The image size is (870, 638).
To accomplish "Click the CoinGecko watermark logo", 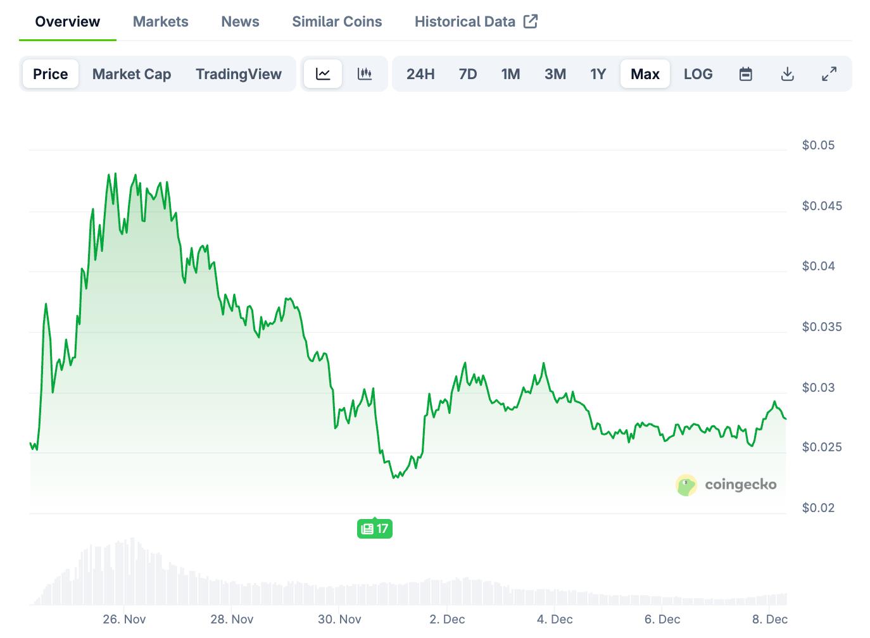I will (x=726, y=485).
